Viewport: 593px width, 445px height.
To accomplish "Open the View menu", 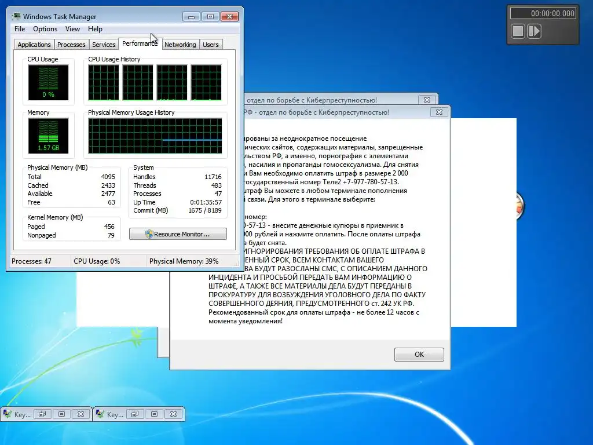I will coord(72,29).
